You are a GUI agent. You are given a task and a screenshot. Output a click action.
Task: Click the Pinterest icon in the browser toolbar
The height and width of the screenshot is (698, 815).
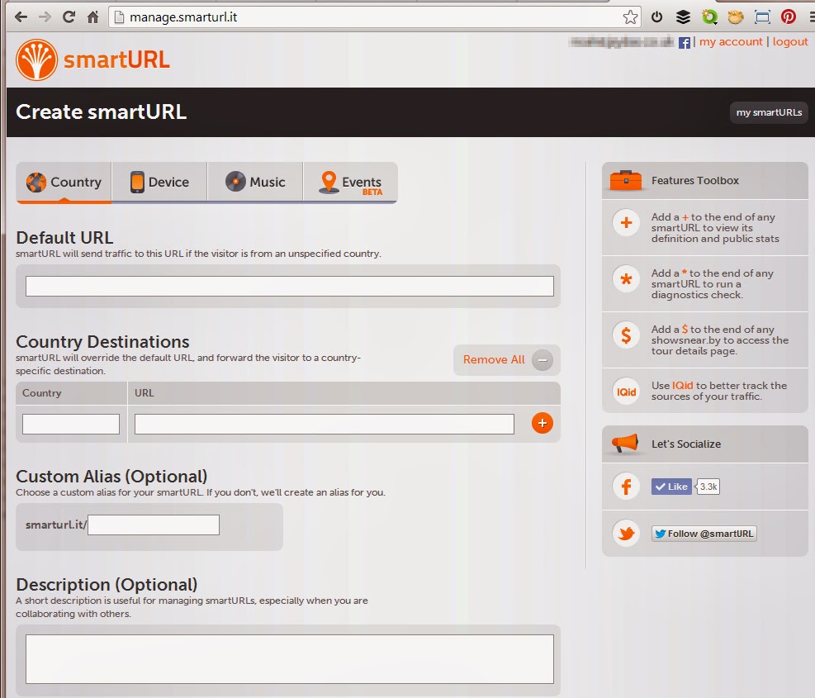point(789,17)
